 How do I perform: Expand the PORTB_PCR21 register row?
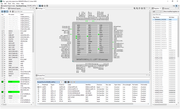tap(154, 100)
